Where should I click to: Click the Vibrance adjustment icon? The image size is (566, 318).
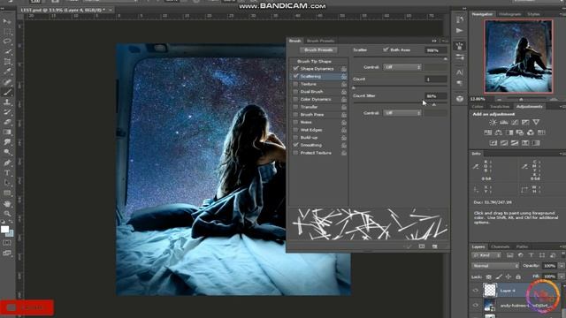pyautogui.click(x=536, y=123)
